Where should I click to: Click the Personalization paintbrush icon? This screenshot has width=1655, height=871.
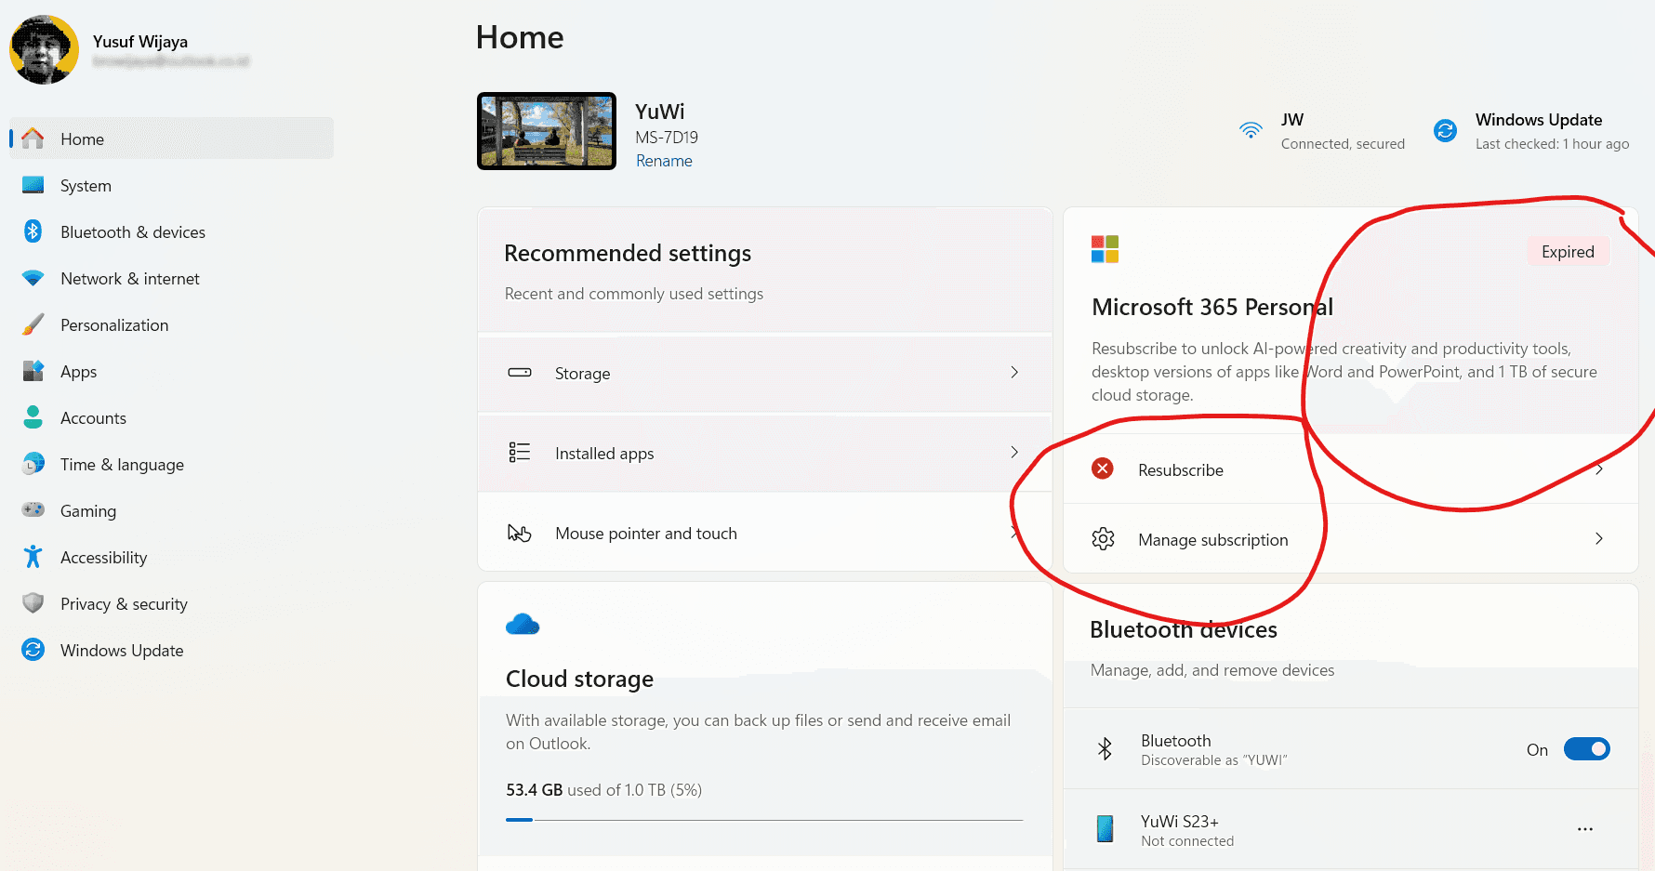click(x=33, y=324)
